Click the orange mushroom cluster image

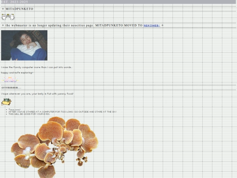click(x=54, y=147)
